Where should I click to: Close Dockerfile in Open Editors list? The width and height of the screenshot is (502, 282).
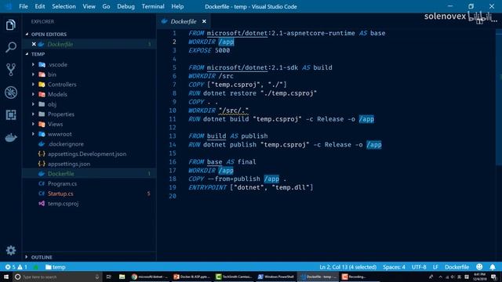pyautogui.click(x=34, y=44)
